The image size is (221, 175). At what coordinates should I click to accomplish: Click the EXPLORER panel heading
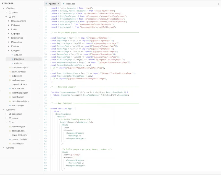pyautogui.click(x=8, y=3)
